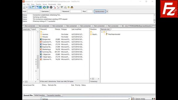The width and height of the screenshot is (178, 100).
Task: Click the Quickconnect button
Action: point(100,11)
